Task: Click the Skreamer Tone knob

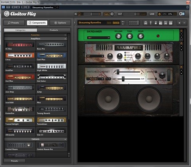Action: [x=129, y=36]
